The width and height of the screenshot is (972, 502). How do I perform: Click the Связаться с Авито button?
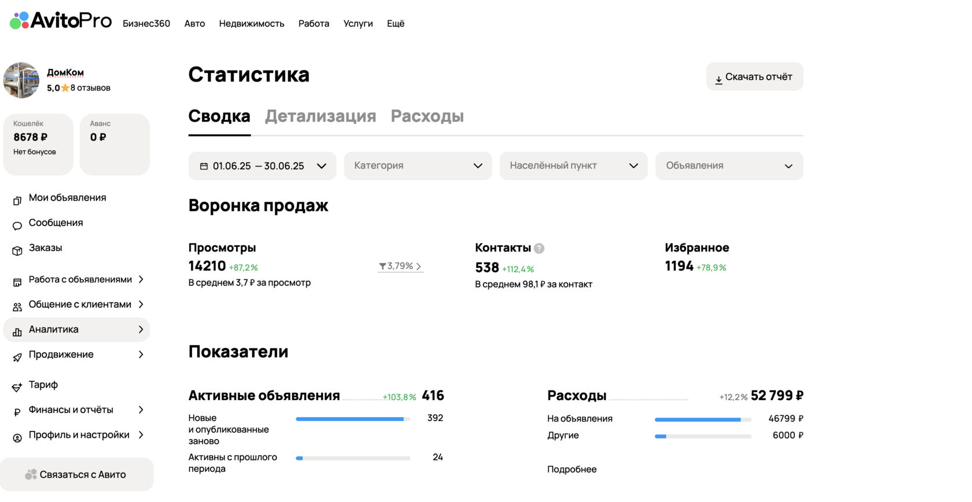[x=77, y=474]
